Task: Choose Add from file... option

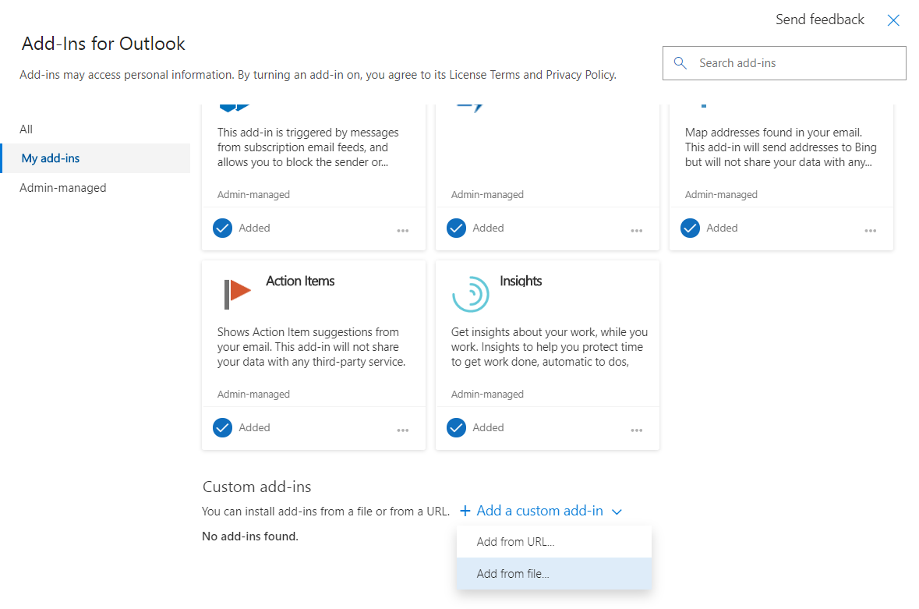Action: tap(513, 574)
